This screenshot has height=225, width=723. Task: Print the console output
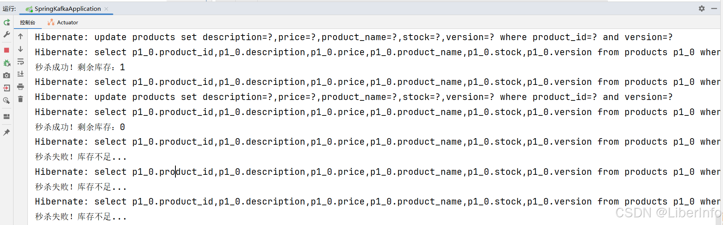pos(20,87)
